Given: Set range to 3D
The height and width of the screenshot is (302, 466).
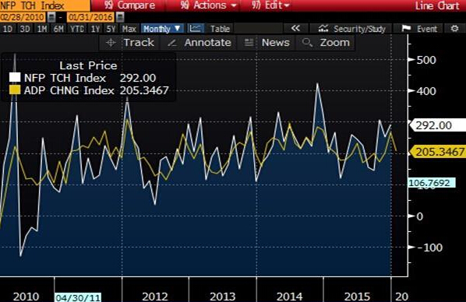Looking at the screenshot, I should (25, 29).
